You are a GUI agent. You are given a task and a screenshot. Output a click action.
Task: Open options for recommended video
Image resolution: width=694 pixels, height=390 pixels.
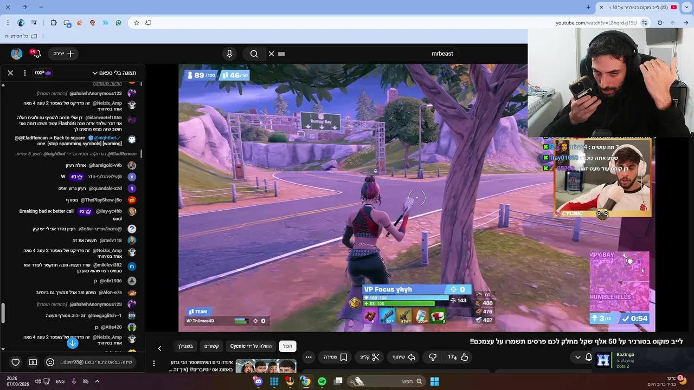154,363
